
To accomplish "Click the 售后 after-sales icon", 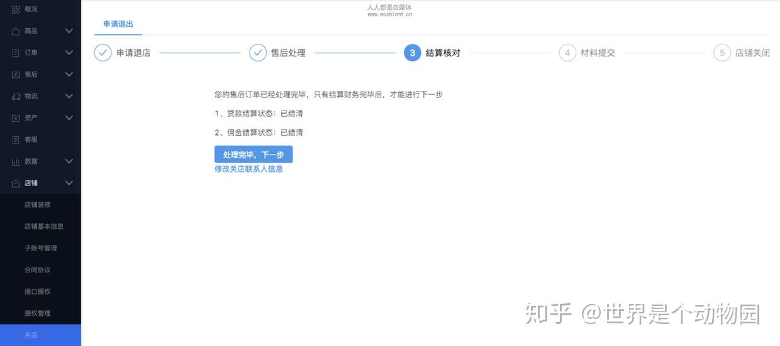I will pyautogui.click(x=16, y=75).
